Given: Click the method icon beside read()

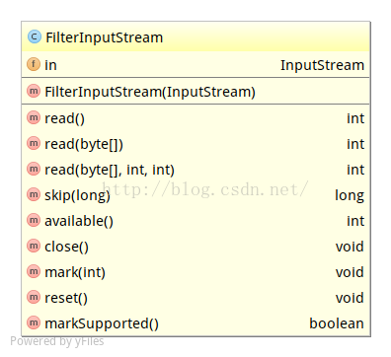Looking at the screenshot, I should click(34, 117).
